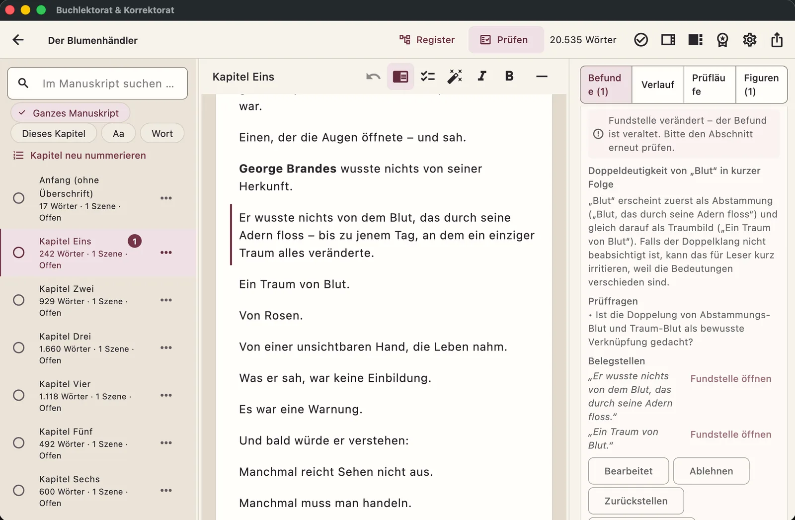Click the Prüfen button
This screenshot has height=520, width=795.
[x=506, y=40]
